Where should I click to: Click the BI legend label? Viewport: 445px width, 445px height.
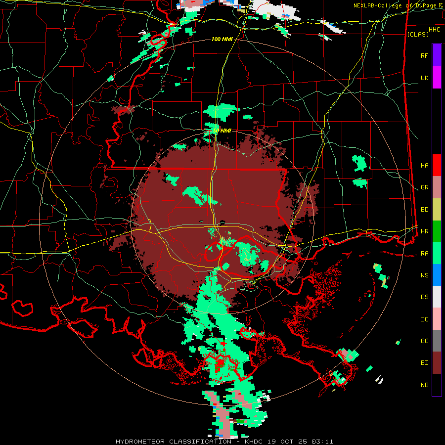[x=424, y=363]
